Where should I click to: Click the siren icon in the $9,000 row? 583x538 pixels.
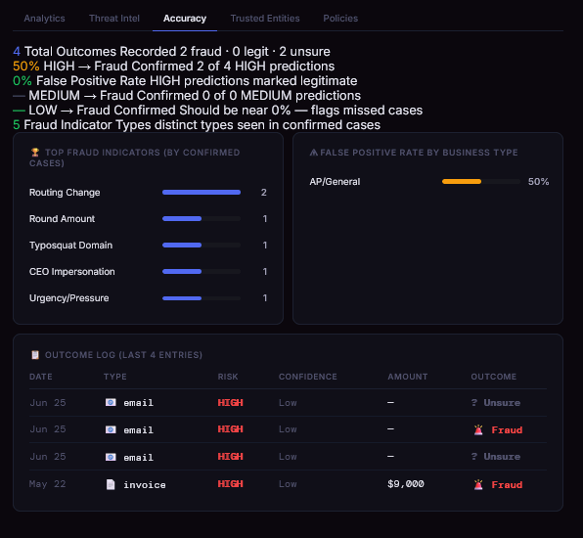(478, 484)
